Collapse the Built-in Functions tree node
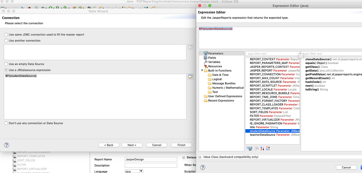Image resolution: width=362 pixels, height=173 pixels. (202, 71)
